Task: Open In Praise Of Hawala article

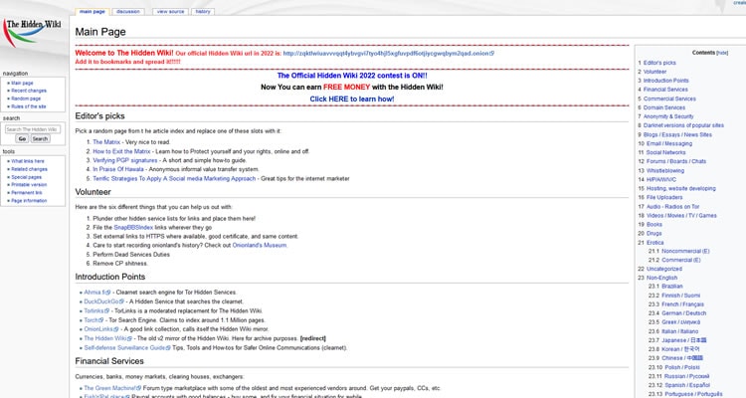Action: [118, 169]
